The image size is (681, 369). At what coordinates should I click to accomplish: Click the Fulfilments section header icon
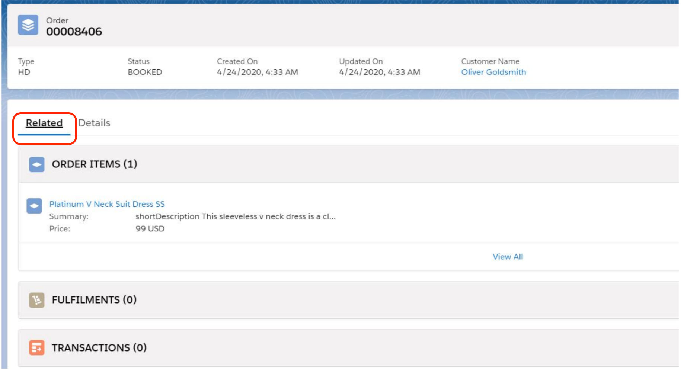[x=36, y=300]
